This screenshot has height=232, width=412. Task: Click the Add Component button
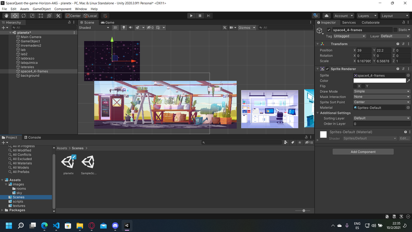(363, 152)
